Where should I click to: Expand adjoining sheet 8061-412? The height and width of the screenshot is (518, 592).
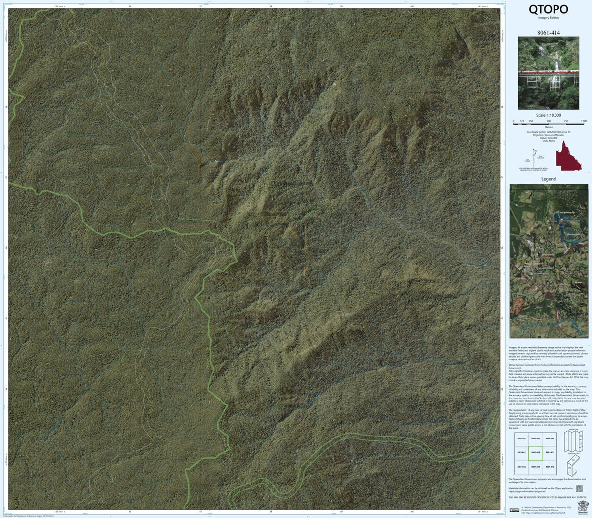coord(550,467)
